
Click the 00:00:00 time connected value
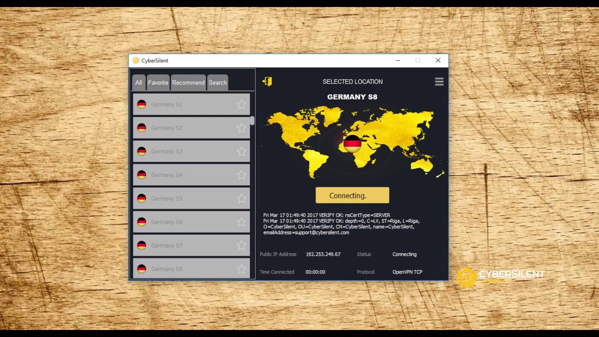315,272
